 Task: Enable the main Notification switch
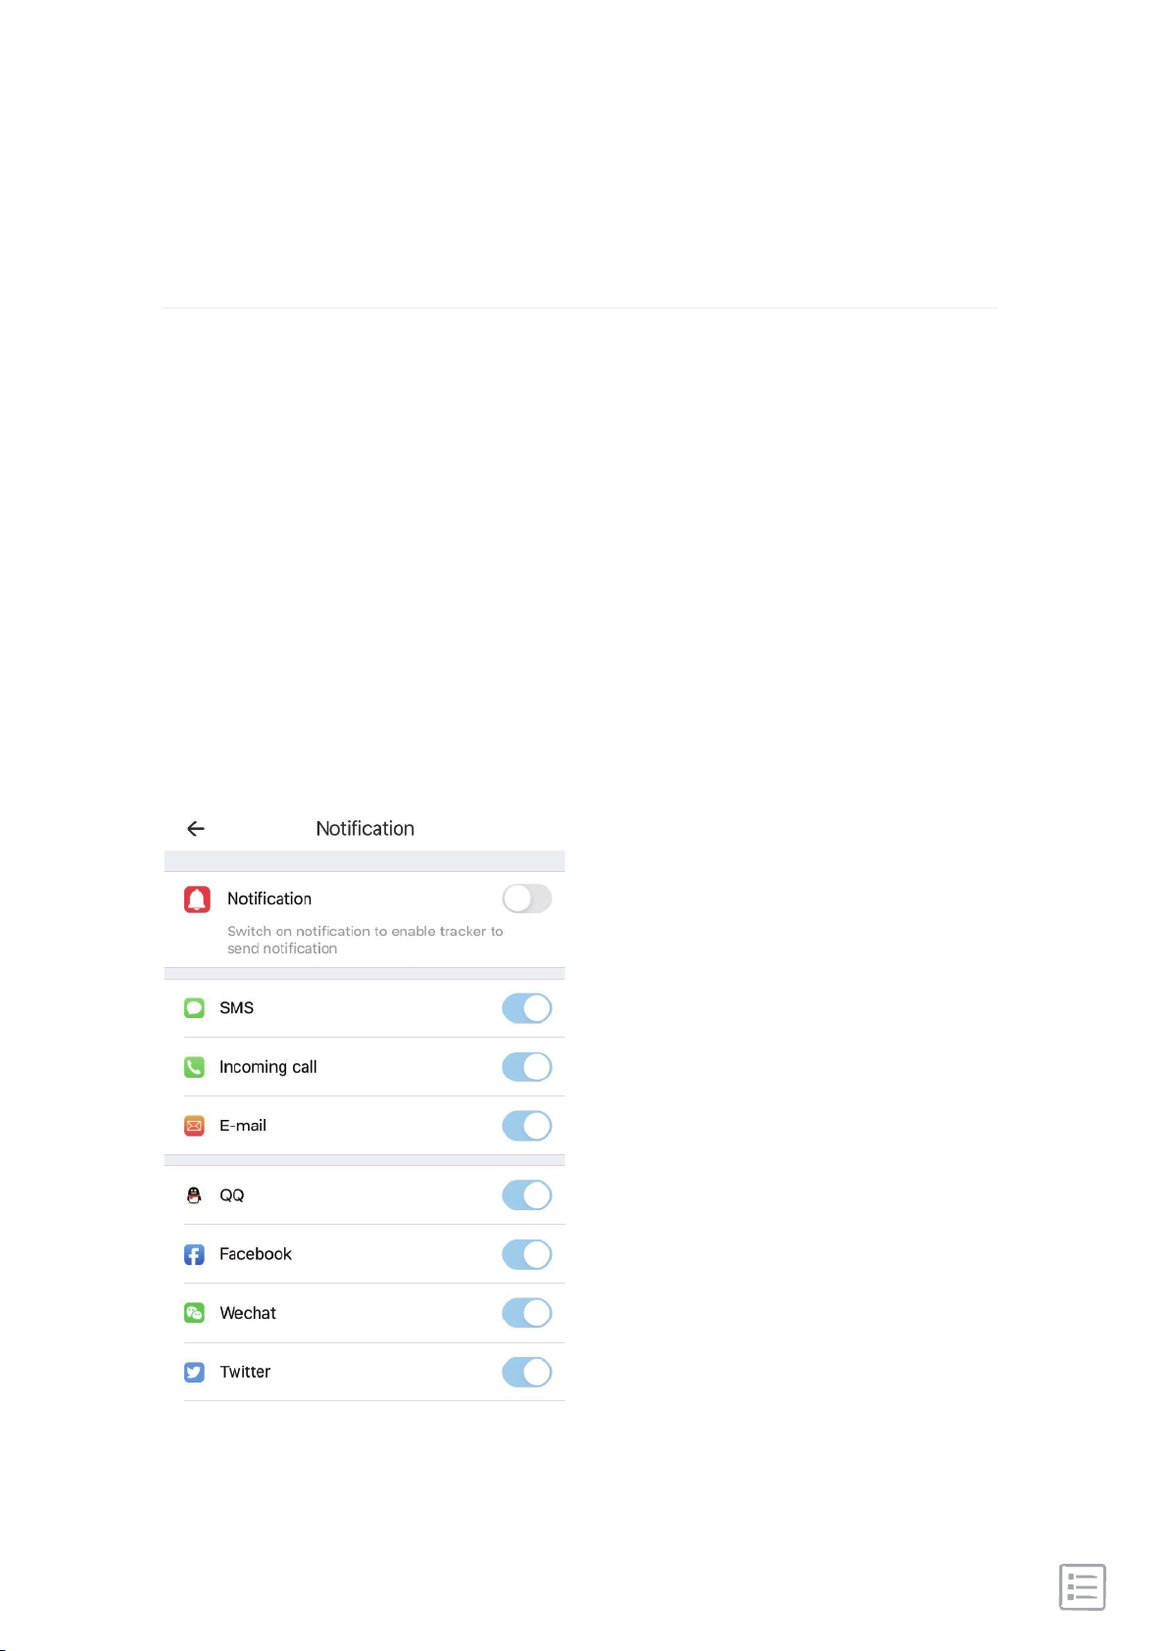(527, 898)
